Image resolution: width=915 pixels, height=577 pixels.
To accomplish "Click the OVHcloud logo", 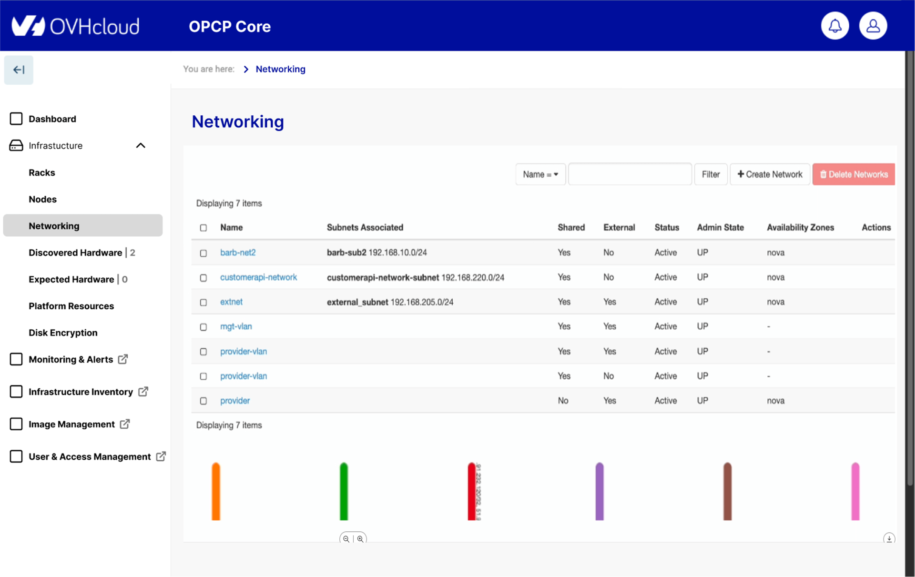I will coord(74,26).
